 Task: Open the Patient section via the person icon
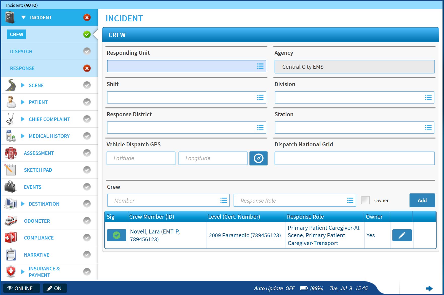click(10, 102)
